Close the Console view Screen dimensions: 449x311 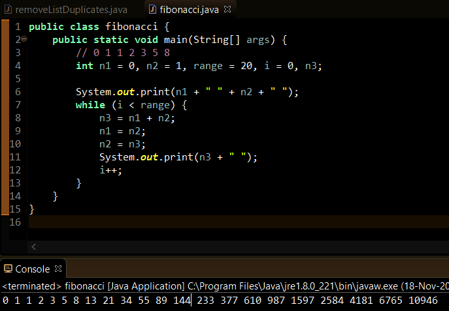58,269
